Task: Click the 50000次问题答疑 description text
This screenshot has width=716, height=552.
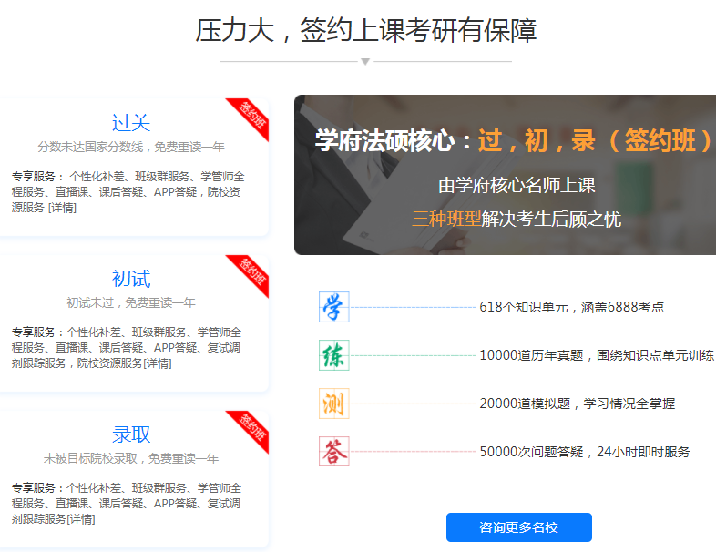Action: [585, 452]
